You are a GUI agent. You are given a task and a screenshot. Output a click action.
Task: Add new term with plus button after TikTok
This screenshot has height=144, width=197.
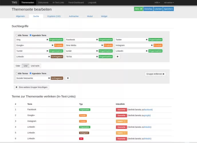pos(118,57)
